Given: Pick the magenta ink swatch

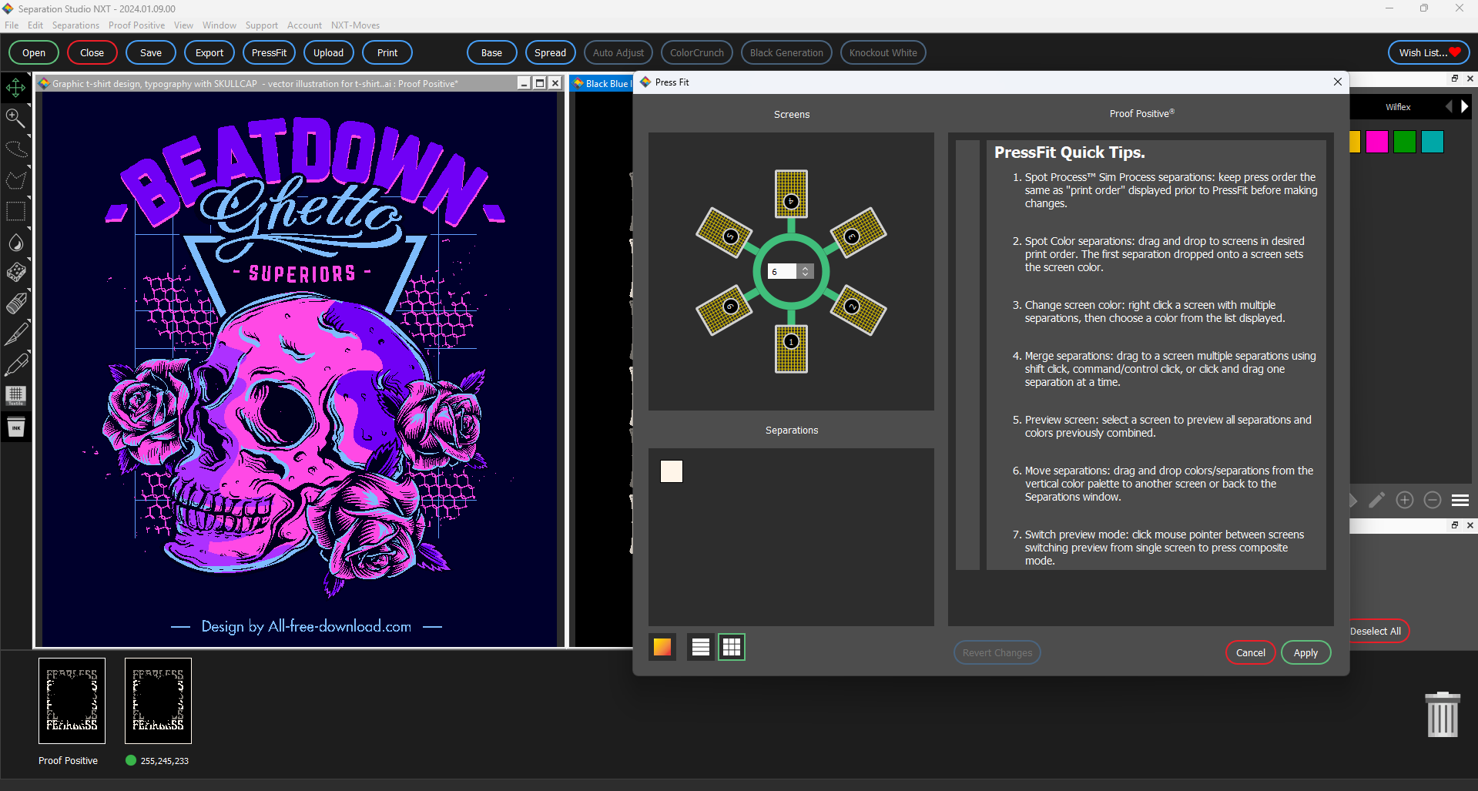Looking at the screenshot, I should coord(1377,142).
